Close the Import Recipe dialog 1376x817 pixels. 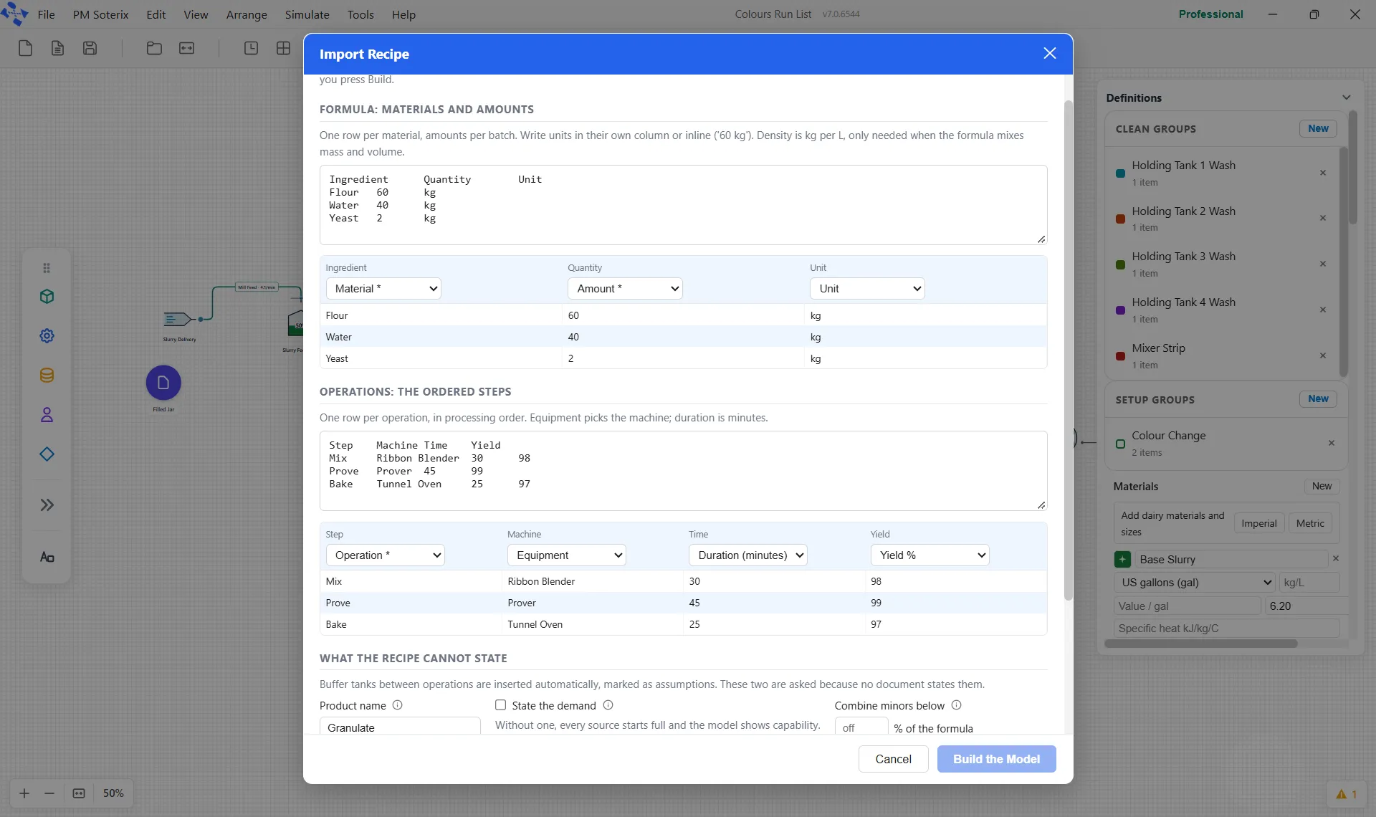[x=1050, y=54]
